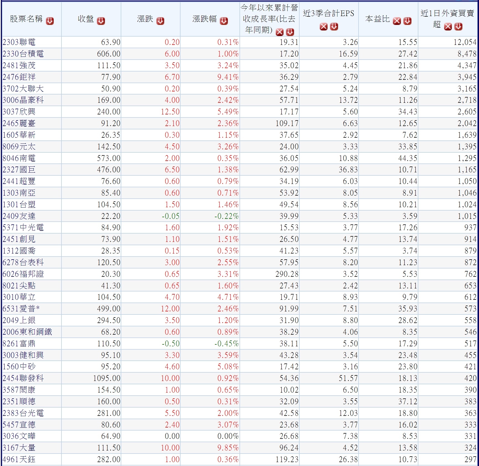Click 聯電's closing price 63.90
This screenshot has height=466, width=479.
[x=111, y=42]
